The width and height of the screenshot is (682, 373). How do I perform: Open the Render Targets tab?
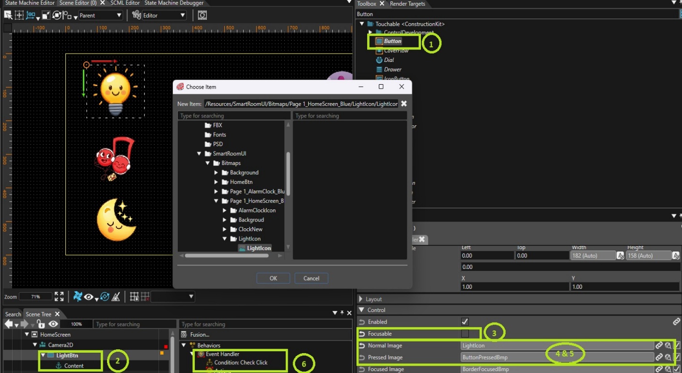point(407,3)
